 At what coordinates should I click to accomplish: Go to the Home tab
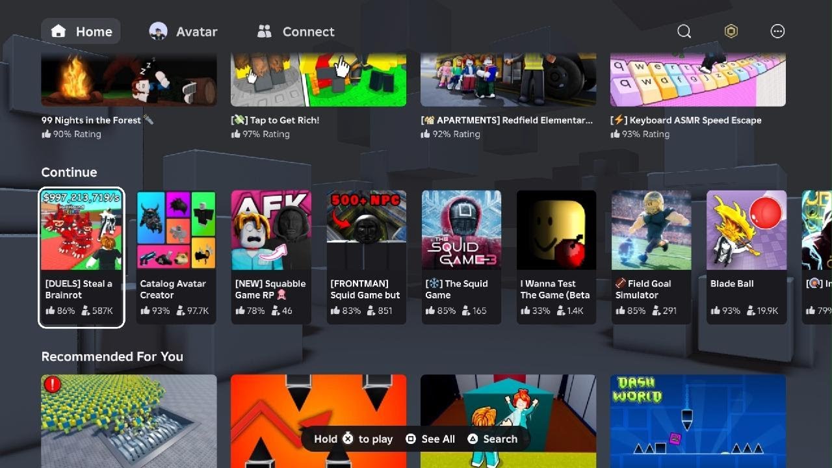pos(81,31)
